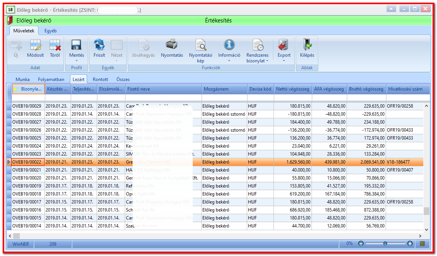Click the Információ info icon

(x=229, y=45)
